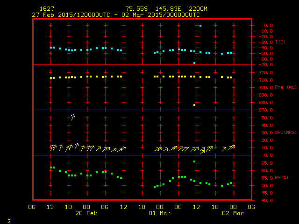Click the 01 Mar date label
Viewport: 299px width, 224px height.
pos(160,213)
